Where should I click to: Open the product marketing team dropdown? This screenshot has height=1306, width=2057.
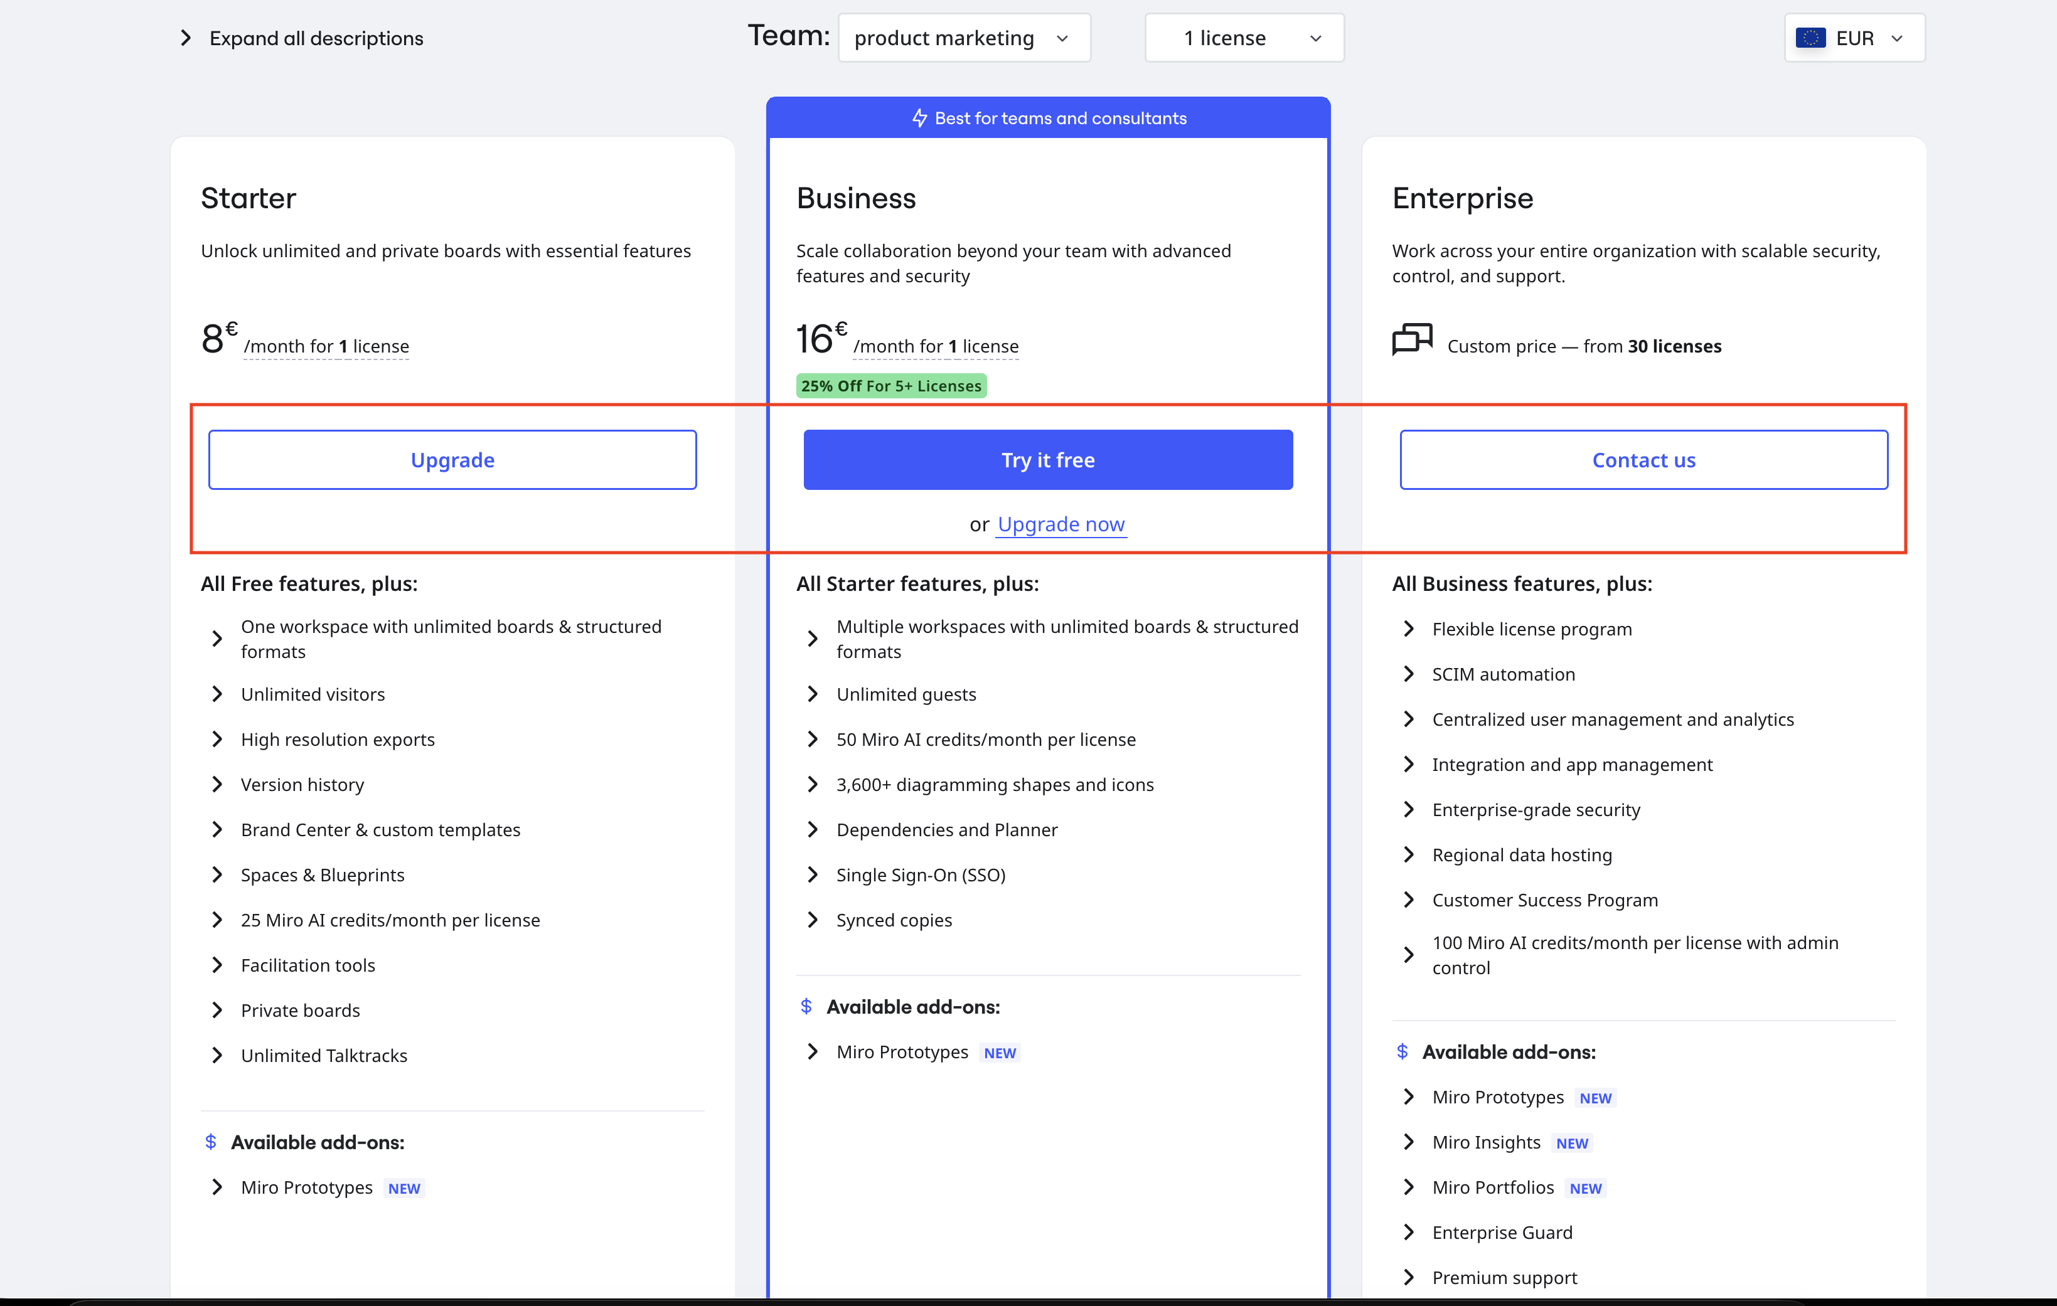tap(964, 38)
